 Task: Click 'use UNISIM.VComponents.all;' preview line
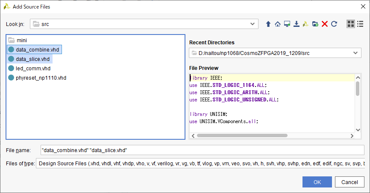pos(224,121)
